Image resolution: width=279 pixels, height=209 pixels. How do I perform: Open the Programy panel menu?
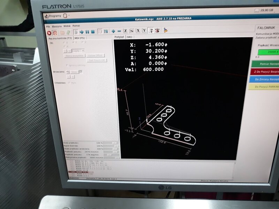(x=53, y=16)
